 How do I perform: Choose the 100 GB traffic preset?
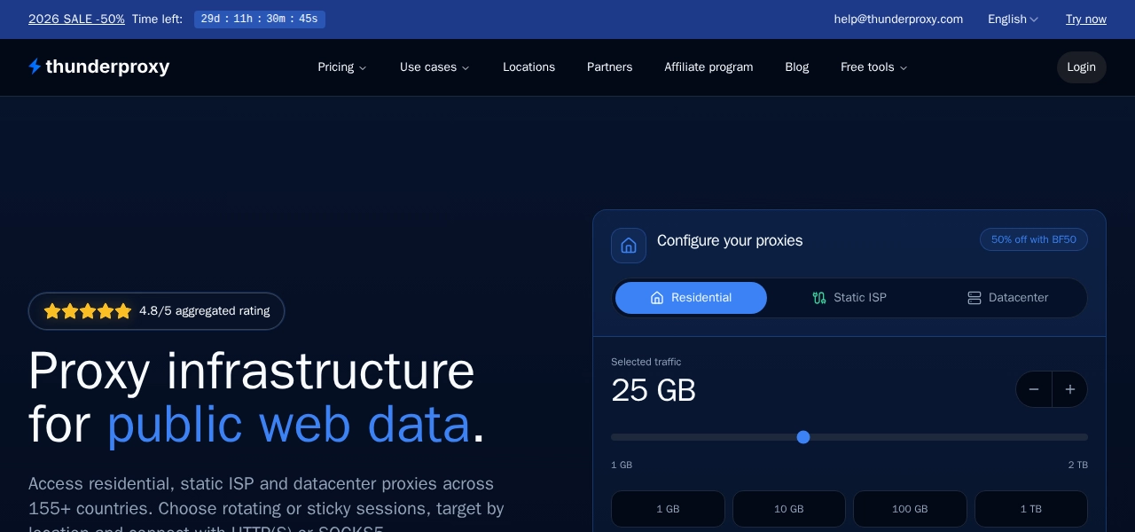(910, 509)
